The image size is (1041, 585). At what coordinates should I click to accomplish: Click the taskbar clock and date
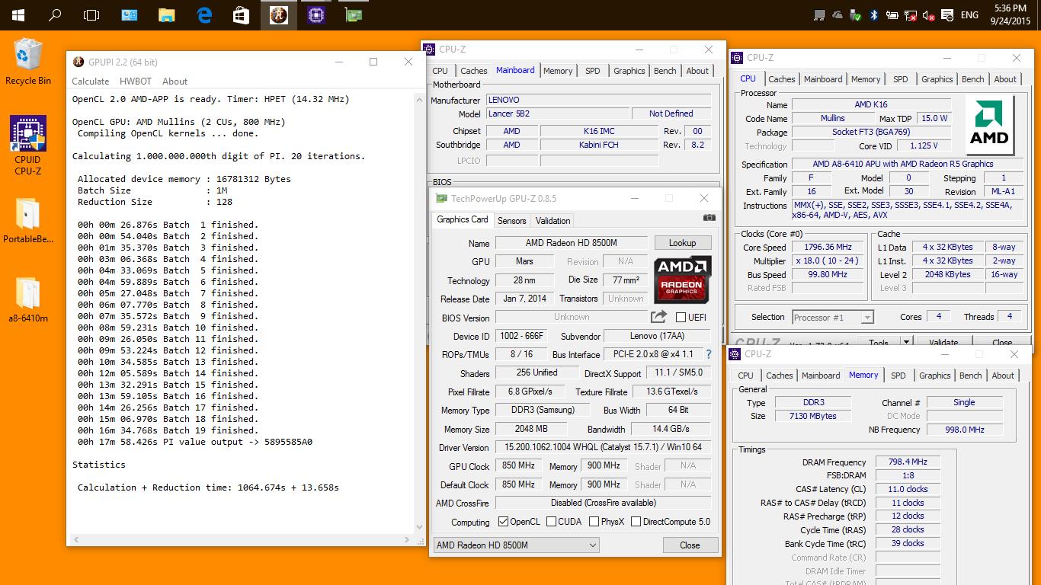pos(1011,14)
